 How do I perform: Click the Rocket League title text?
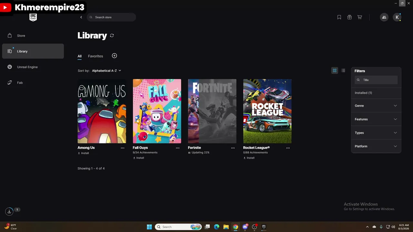tap(257, 148)
